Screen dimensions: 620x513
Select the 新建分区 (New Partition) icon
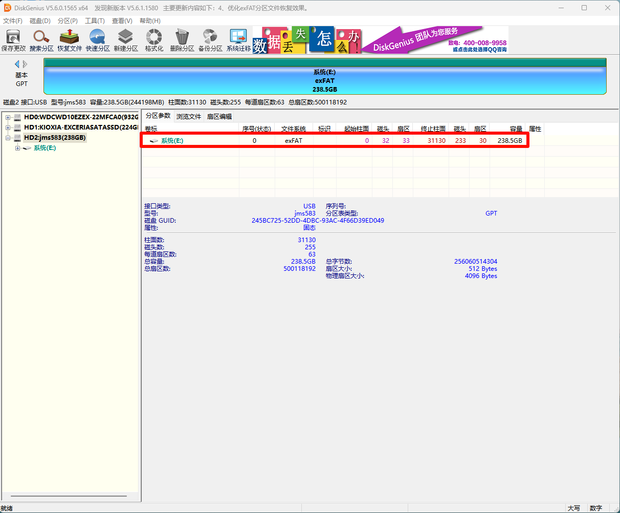126,40
